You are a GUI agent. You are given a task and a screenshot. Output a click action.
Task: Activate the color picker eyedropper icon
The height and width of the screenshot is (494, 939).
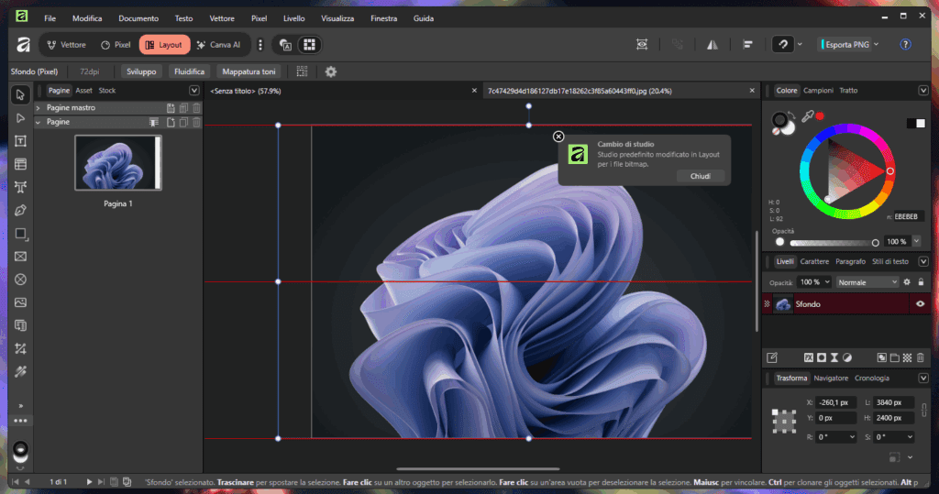(808, 116)
